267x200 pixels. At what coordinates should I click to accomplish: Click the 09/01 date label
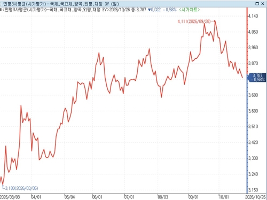[x=193, y=197]
